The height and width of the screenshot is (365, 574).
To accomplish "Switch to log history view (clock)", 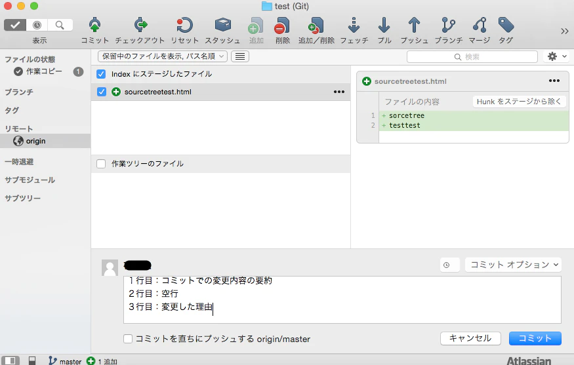I will pyautogui.click(x=37, y=25).
